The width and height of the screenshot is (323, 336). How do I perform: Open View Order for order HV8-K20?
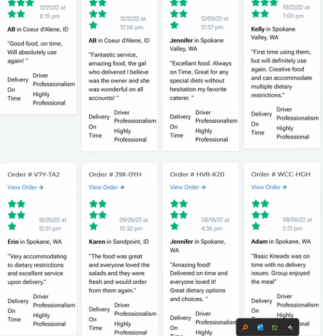(x=188, y=187)
